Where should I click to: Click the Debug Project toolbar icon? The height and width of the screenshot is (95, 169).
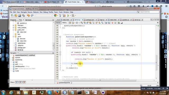click(73, 16)
